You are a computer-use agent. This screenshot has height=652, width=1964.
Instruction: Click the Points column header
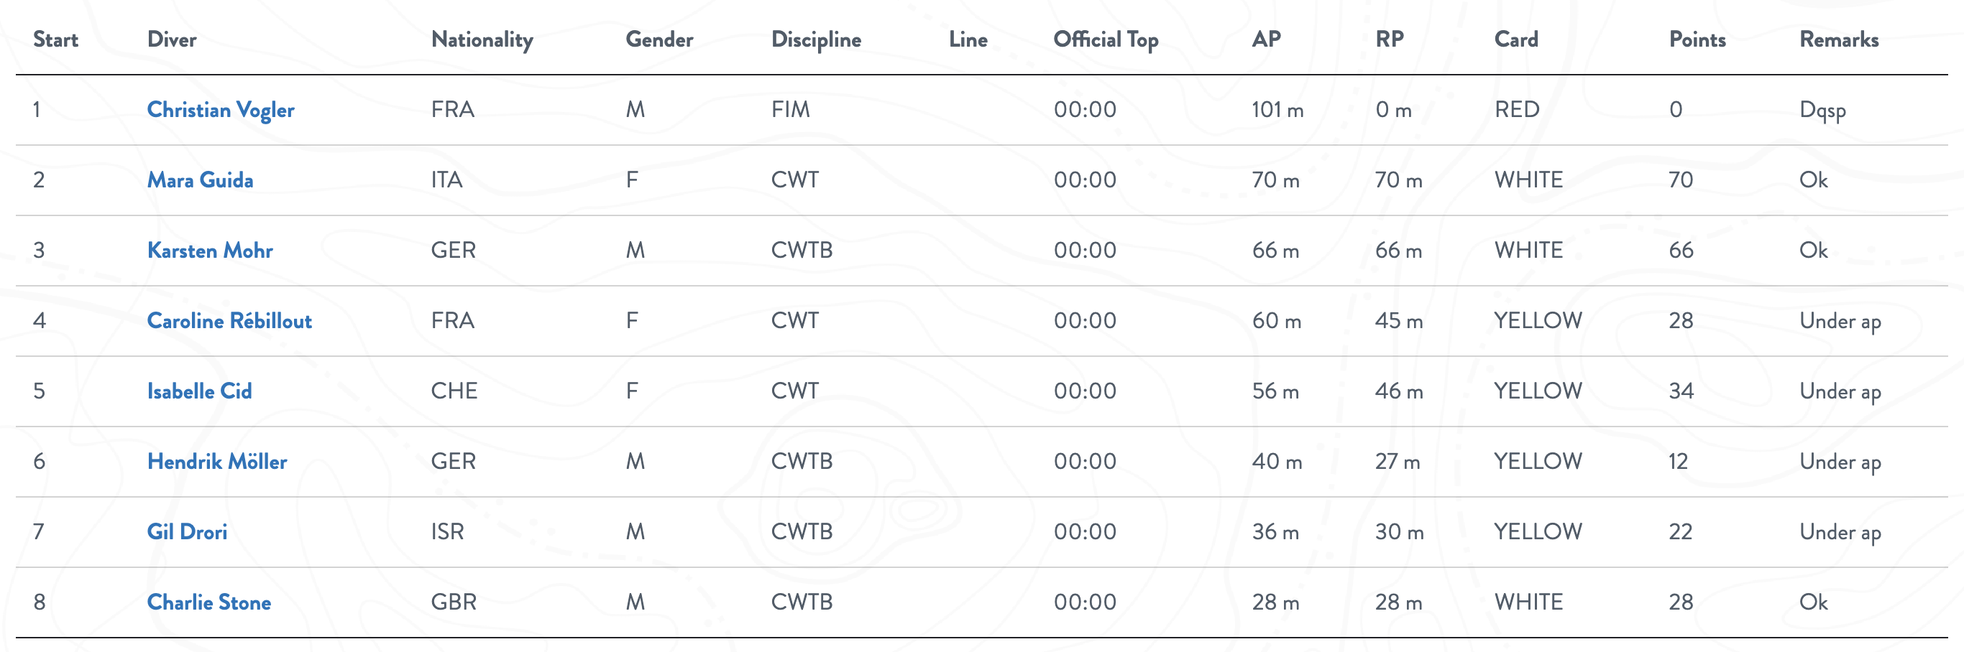pos(1697,39)
